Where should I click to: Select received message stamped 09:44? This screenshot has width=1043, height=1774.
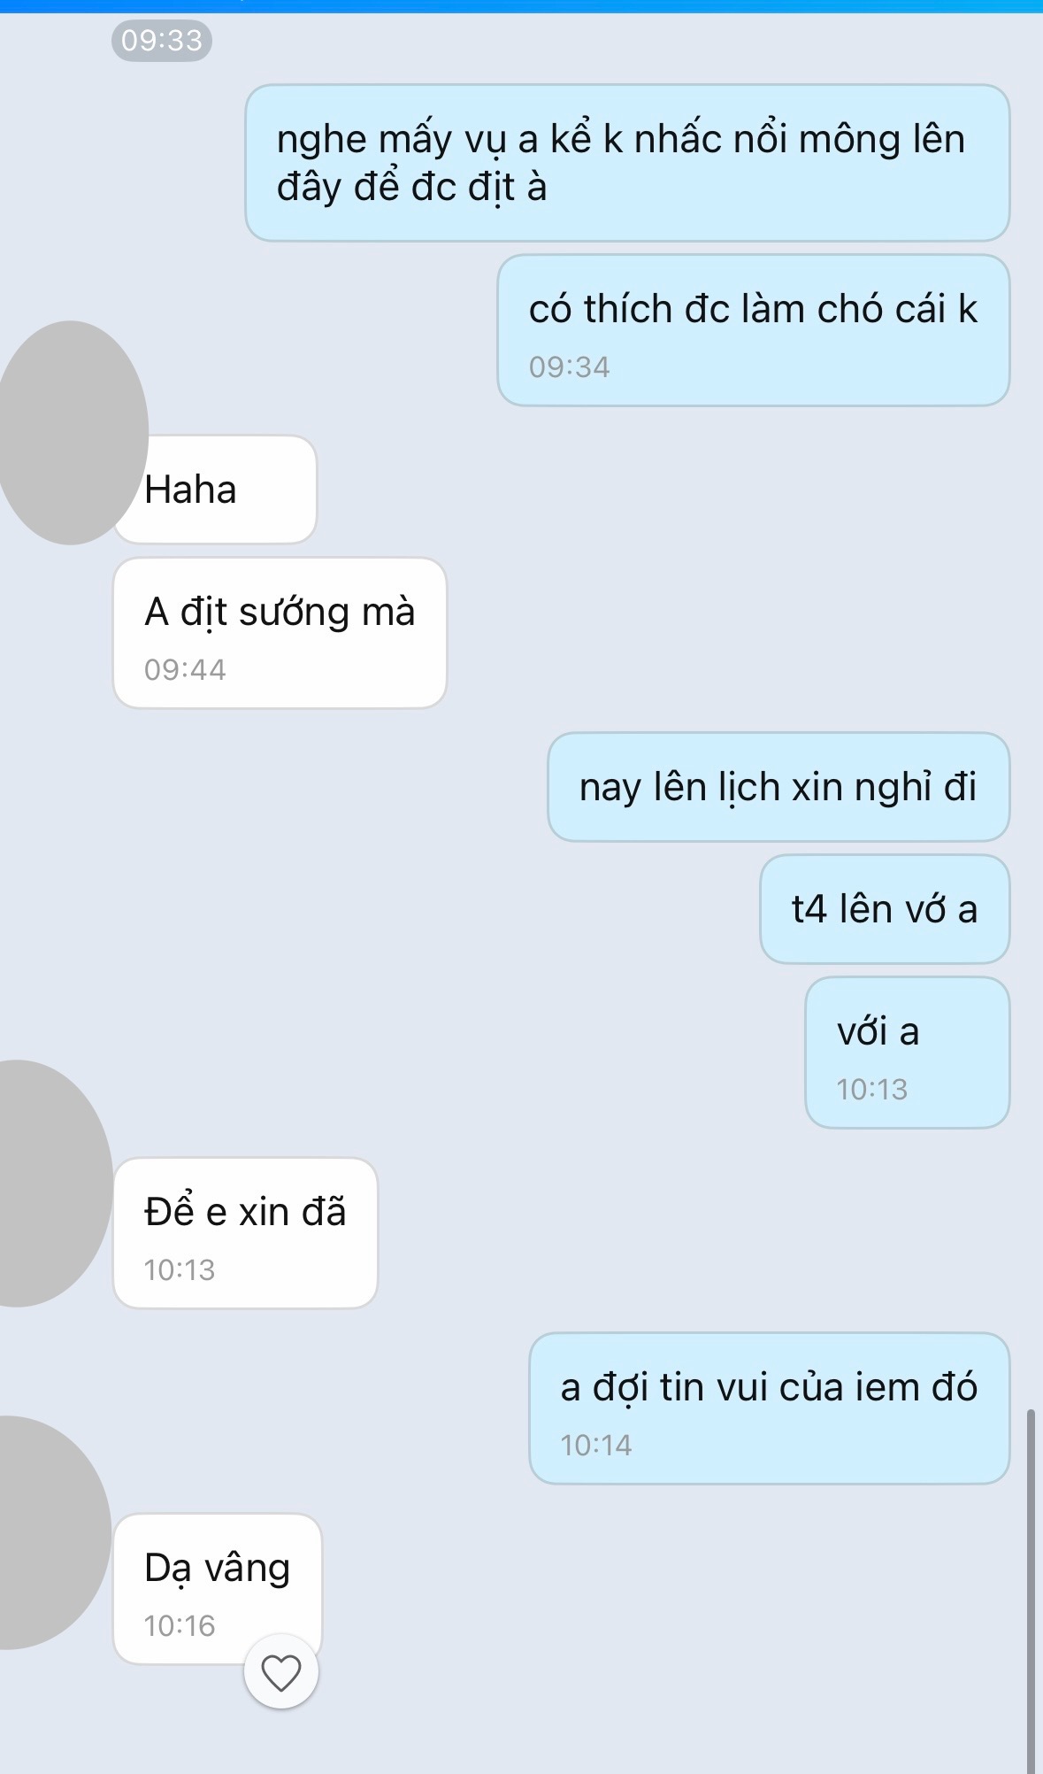[x=280, y=633]
